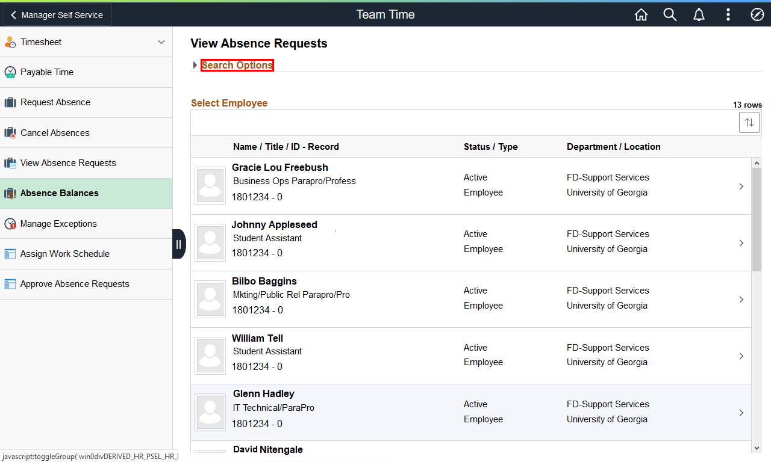Click the Glenn Hadley name
Image resolution: width=771 pixels, height=462 pixels.
pyautogui.click(x=264, y=393)
